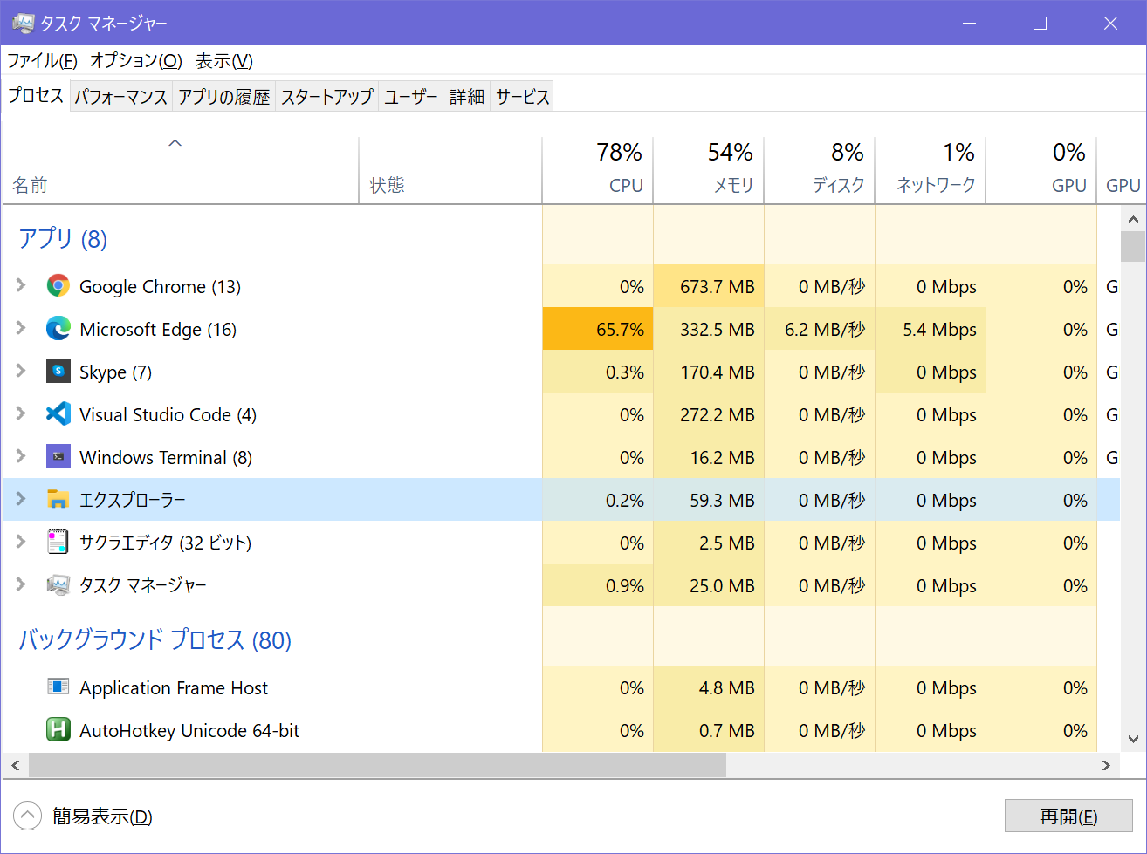The height and width of the screenshot is (854, 1147).
Task: Switch to the パフォーマンス tab
Action: (122, 96)
